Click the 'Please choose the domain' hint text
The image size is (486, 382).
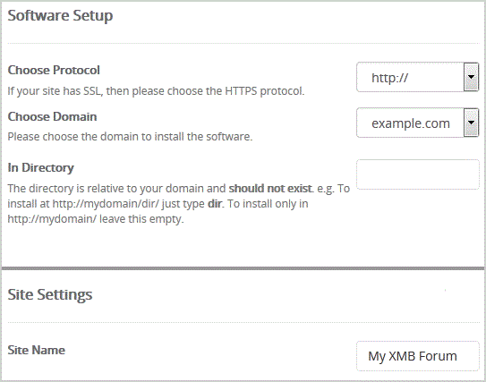(130, 137)
